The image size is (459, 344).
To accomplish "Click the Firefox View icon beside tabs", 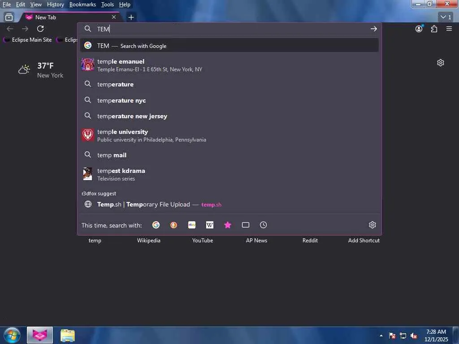I will [9, 17].
